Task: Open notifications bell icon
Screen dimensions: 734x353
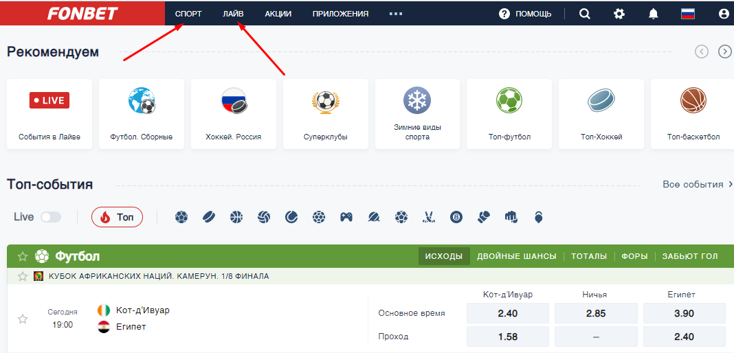Action: [x=654, y=14]
